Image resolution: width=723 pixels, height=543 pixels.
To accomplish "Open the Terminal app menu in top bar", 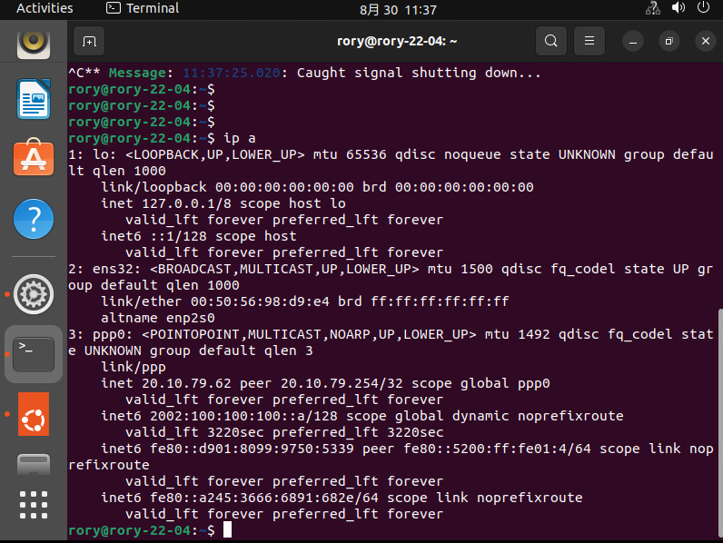I will click(x=143, y=8).
